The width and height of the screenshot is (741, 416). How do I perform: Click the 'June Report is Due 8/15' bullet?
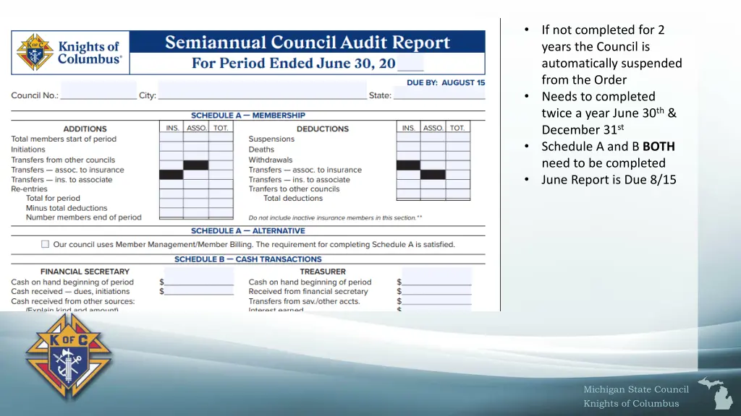[x=609, y=180]
